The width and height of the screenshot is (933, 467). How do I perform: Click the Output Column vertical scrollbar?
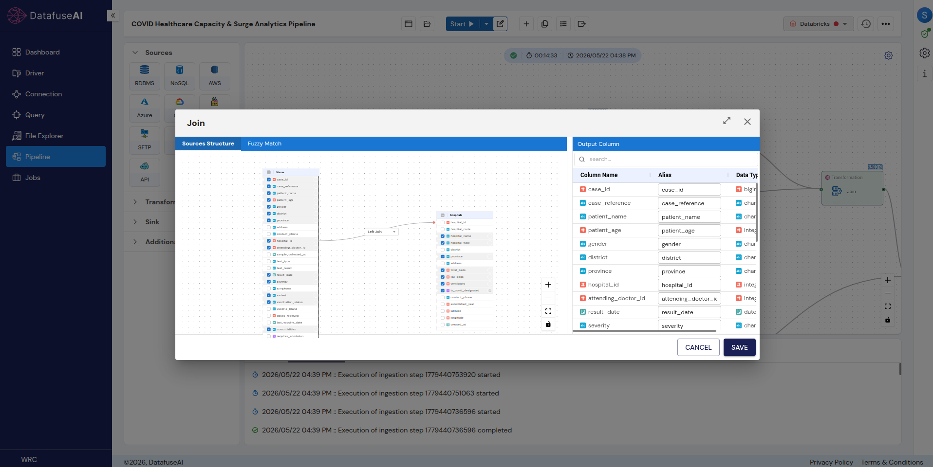(x=757, y=213)
